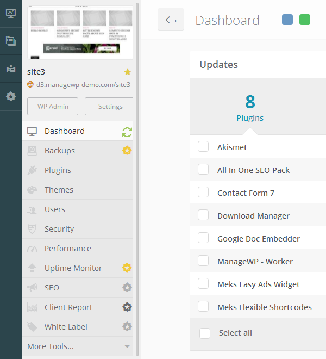Tick the Select all checkbox

(205, 333)
